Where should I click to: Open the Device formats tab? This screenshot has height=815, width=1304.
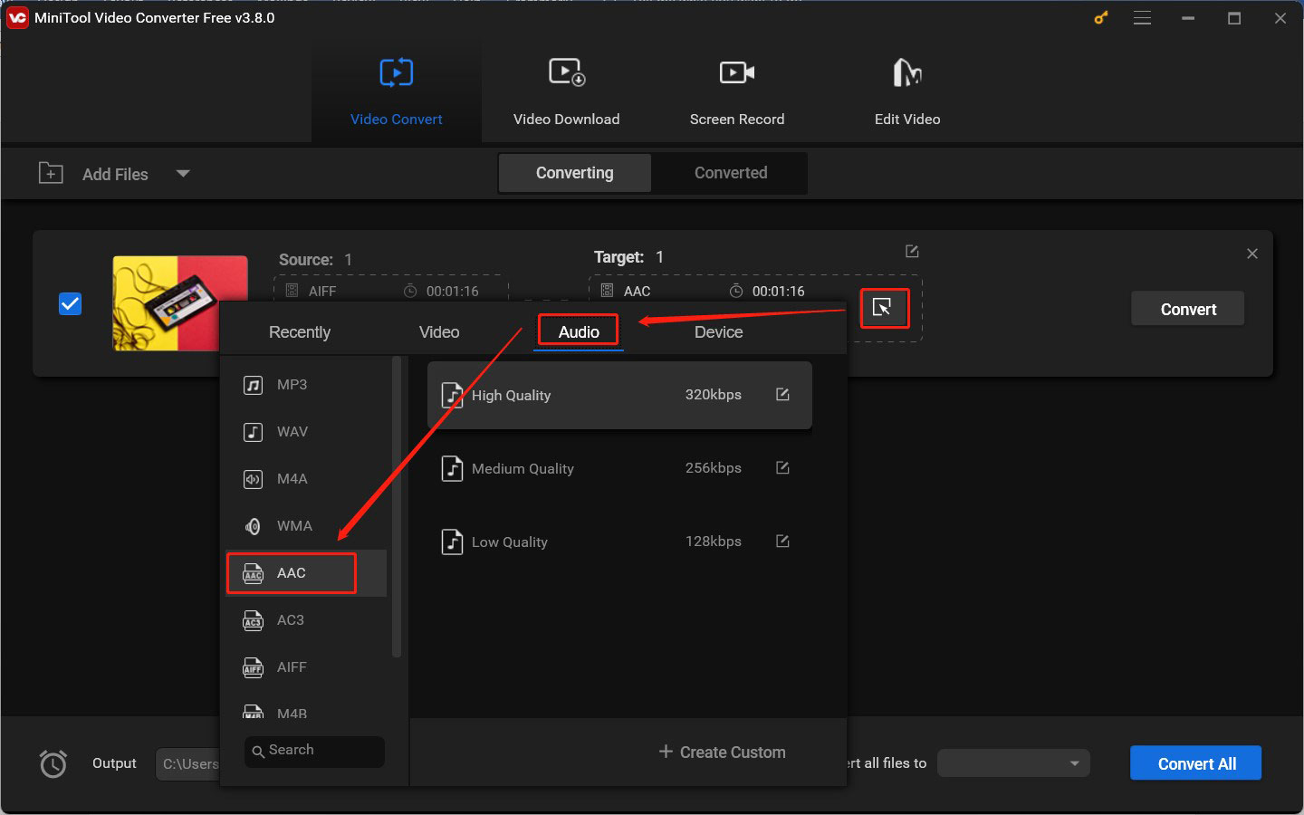(x=718, y=332)
